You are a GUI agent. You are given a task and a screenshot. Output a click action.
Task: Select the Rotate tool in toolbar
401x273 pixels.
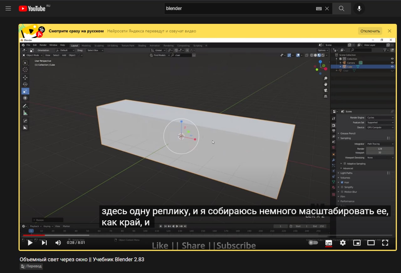coord(25,84)
